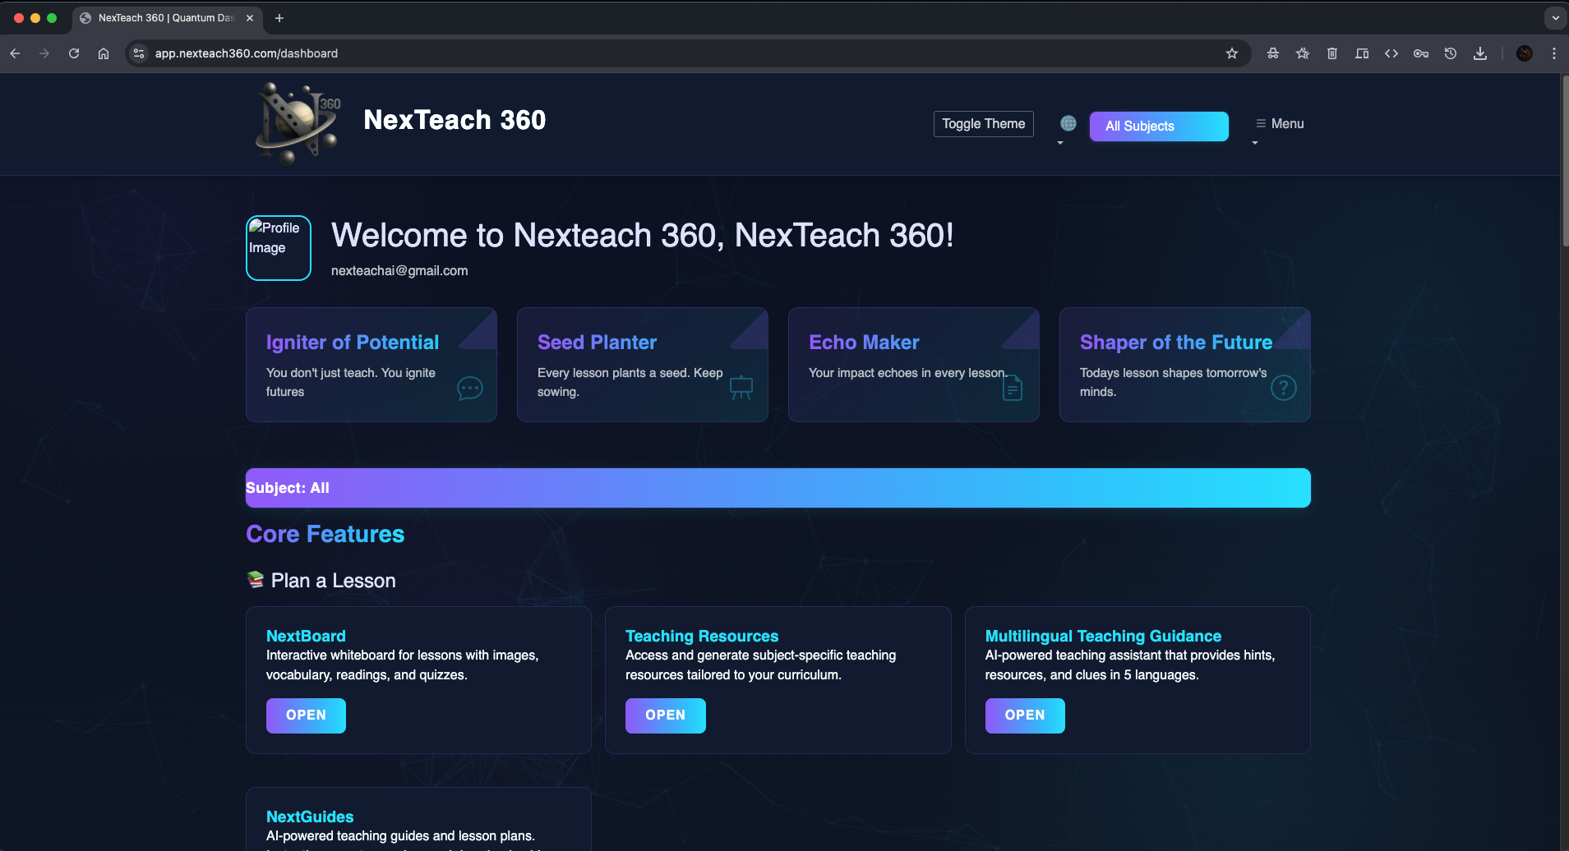
Task: Click the Teaching Resources title
Action: [x=701, y=636]
